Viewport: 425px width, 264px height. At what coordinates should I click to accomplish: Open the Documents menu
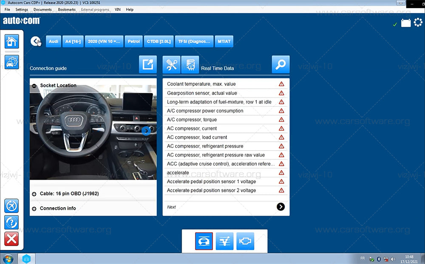pyautogui.click(x=42, y=9)
